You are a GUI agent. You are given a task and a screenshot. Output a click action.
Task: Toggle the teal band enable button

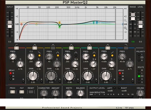point(89,48)
